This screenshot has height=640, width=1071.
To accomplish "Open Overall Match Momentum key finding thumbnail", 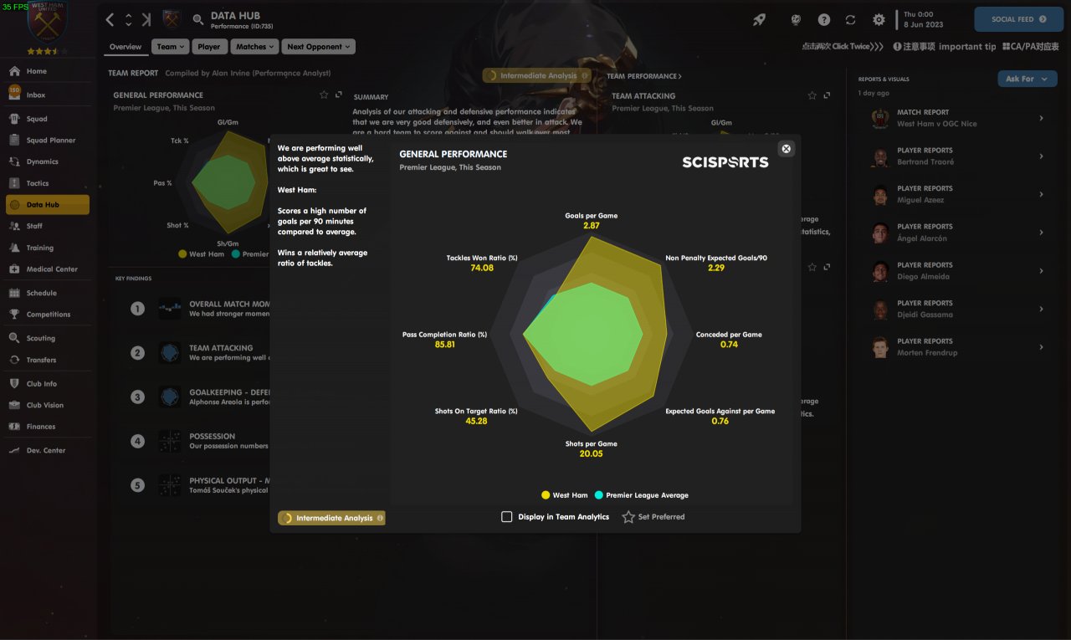I will (x=170, y=309).
